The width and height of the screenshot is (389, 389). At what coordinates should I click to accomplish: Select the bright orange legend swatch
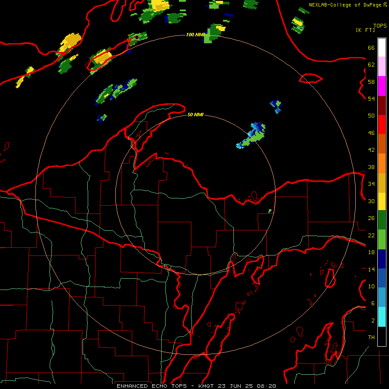pos(382,163)
